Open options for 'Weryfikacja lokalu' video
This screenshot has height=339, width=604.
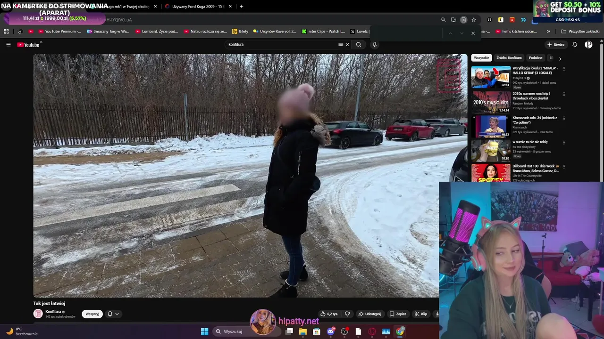click(563, 69)
